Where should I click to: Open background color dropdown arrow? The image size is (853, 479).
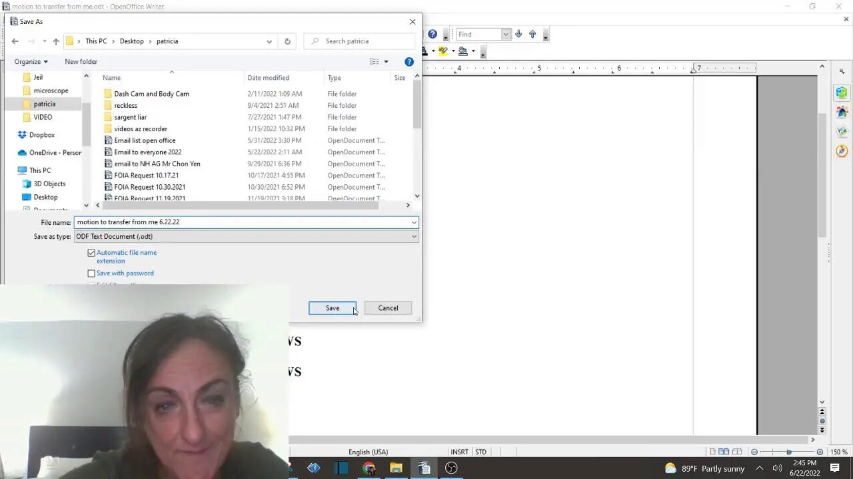pyautogui.click(x=473, y=51)
